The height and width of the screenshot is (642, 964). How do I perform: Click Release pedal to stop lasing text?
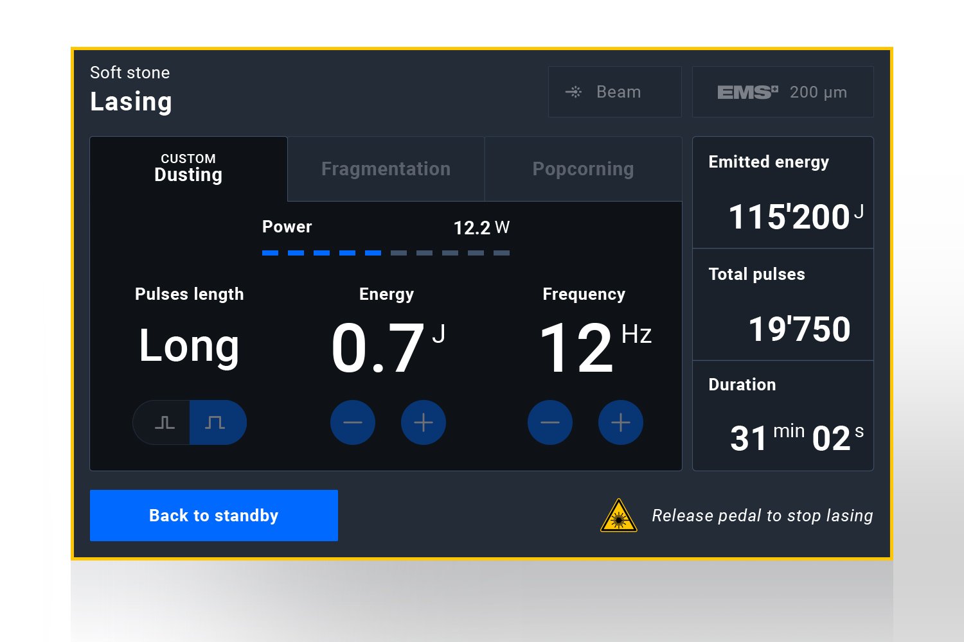pyautogui.click(x=762, y=516)
